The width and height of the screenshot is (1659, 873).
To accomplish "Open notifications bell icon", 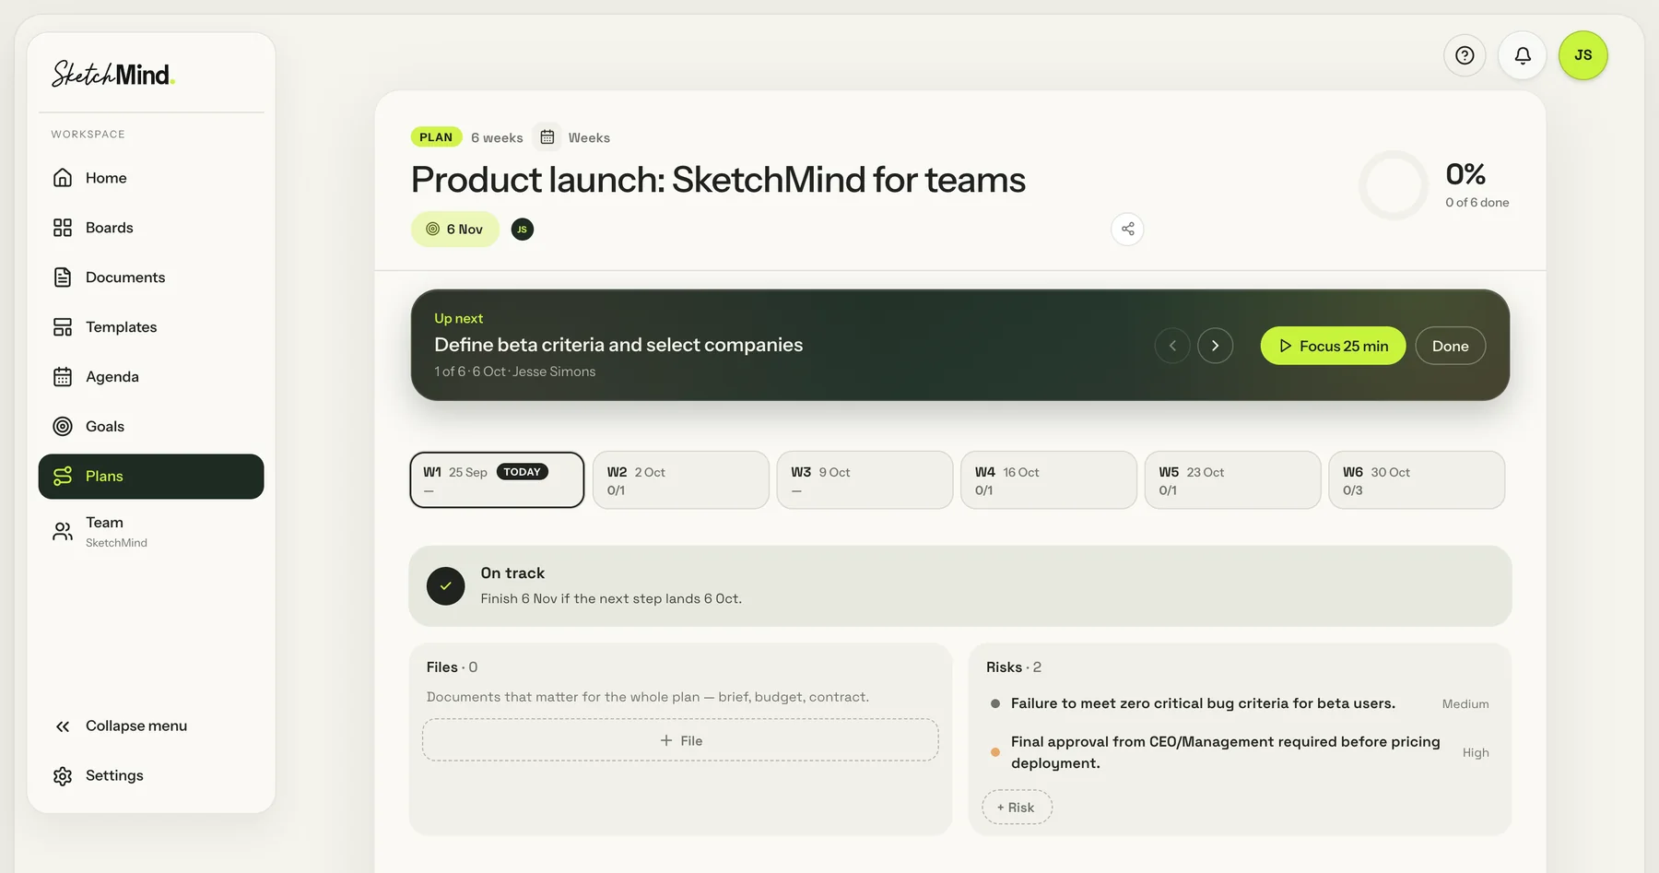I will (1523, 55).
